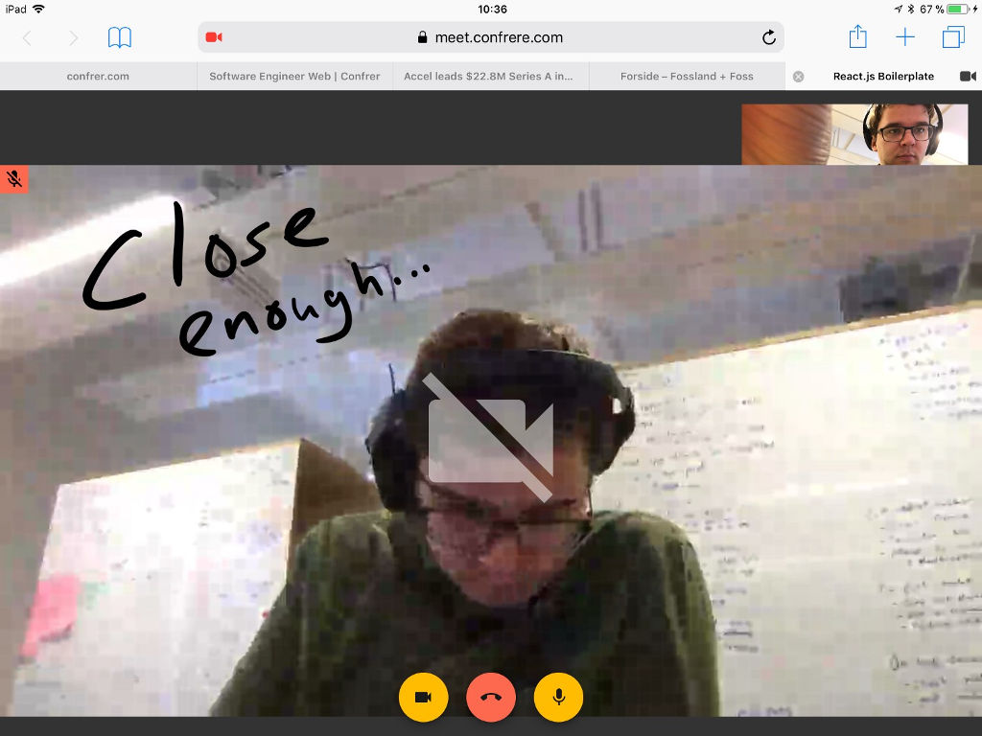Open the Bookmarks book icon
Image resolution: width=982 pixels, height=736 pixels.
(120, 37)
